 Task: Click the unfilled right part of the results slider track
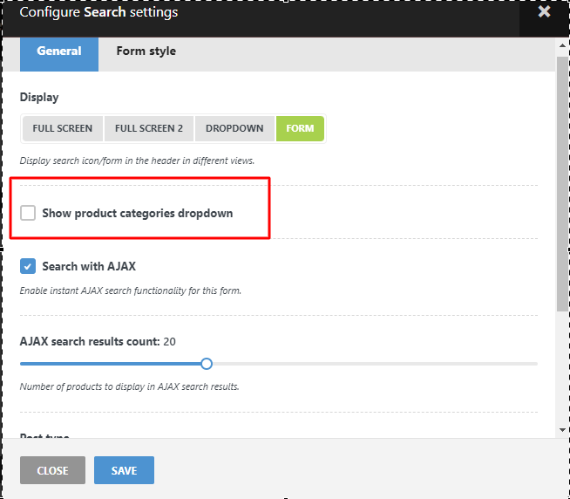point(375,364)
